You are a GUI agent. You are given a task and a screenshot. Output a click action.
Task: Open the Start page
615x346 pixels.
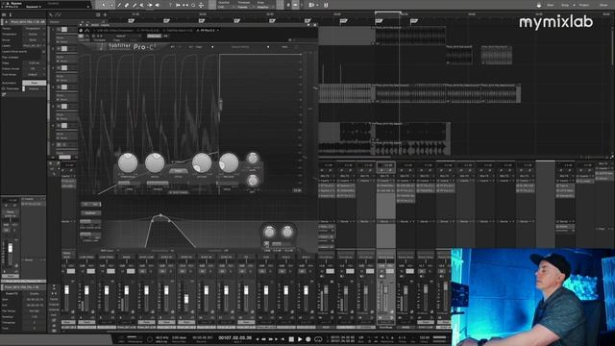click(551, 5)
